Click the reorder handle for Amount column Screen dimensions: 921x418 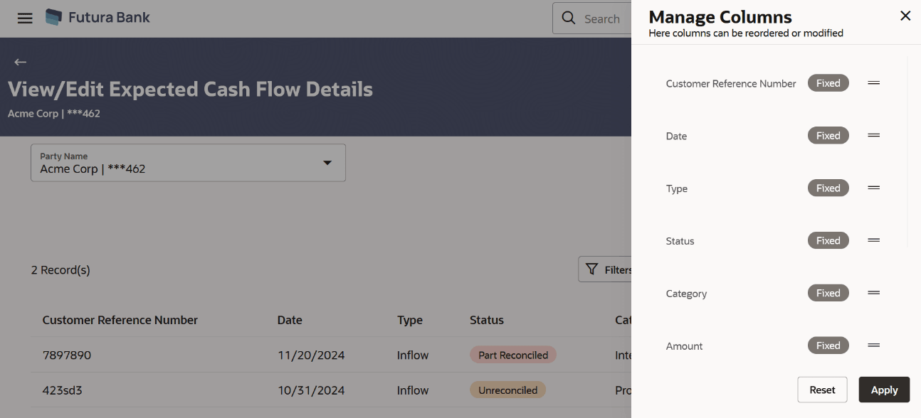(x=874, y=345)
